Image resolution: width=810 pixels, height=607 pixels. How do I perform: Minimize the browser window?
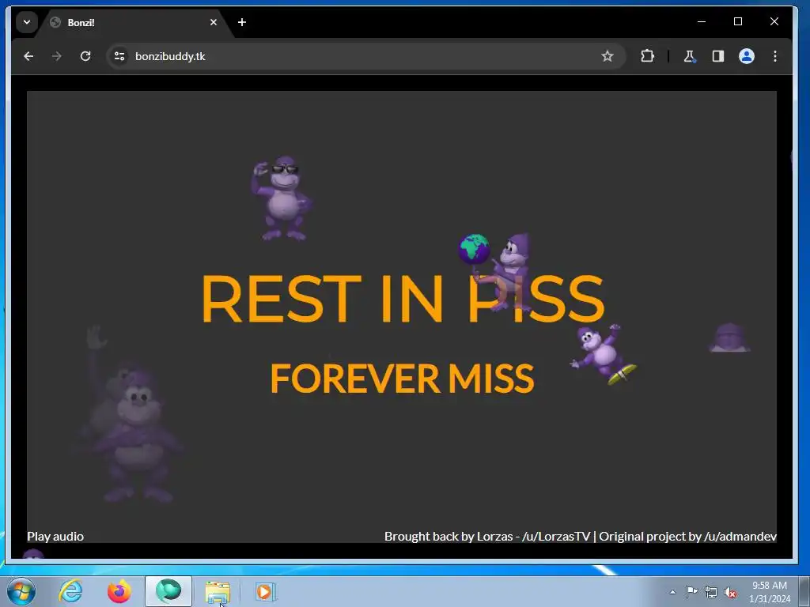tap(702, 21)
